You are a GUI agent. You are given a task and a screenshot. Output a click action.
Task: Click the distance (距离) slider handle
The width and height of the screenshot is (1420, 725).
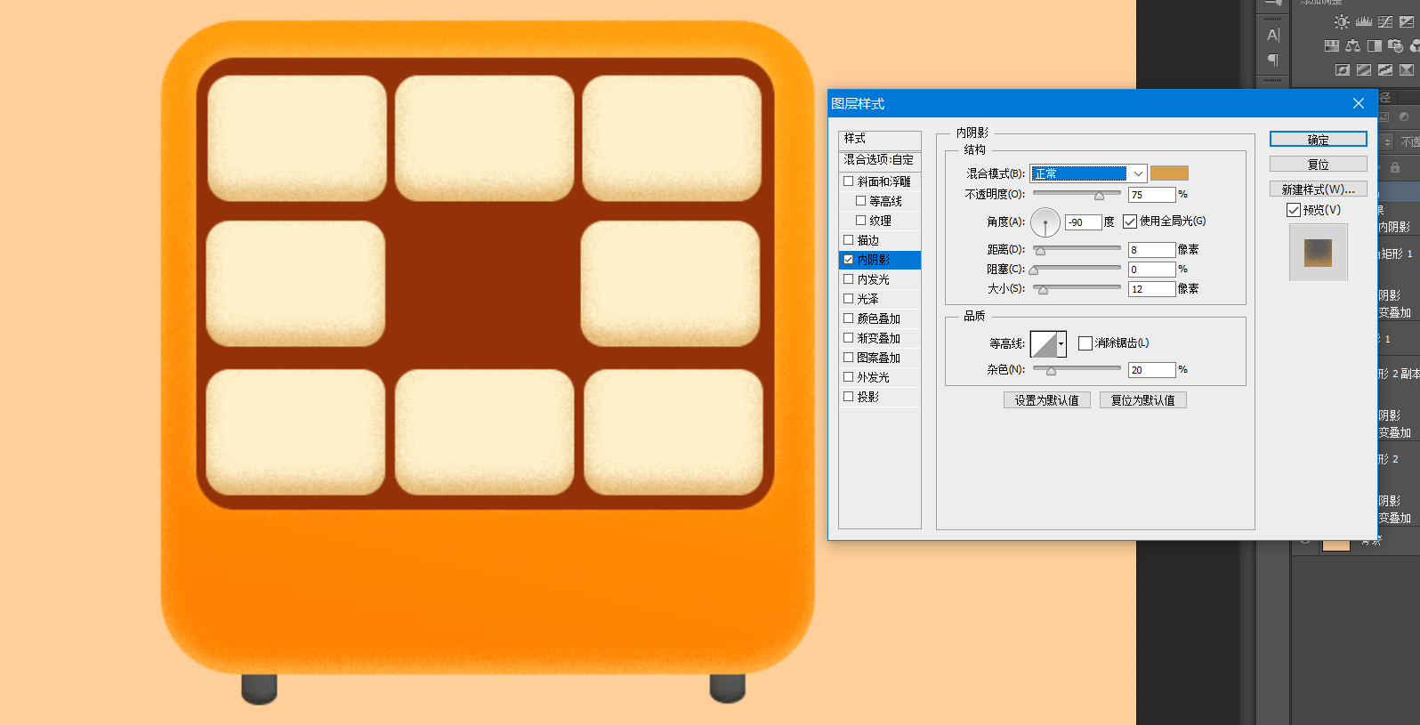pos(1041,251)
